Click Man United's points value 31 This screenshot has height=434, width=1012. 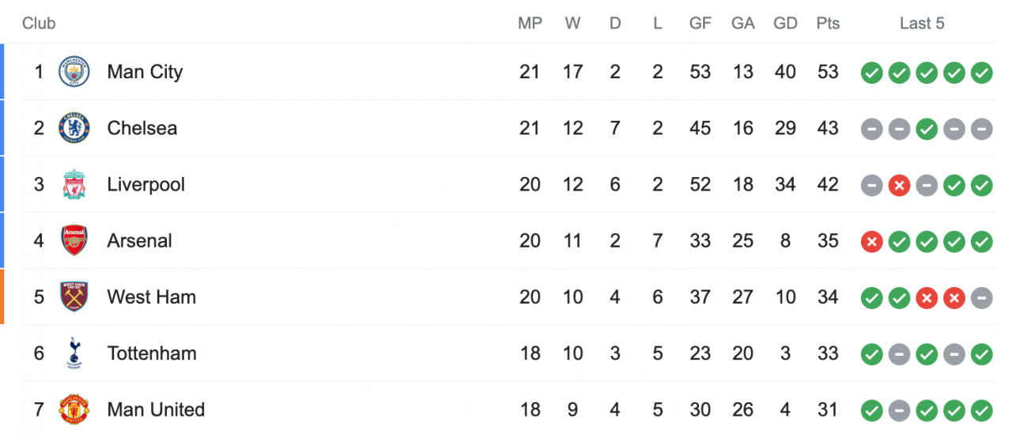pos(828,409)
